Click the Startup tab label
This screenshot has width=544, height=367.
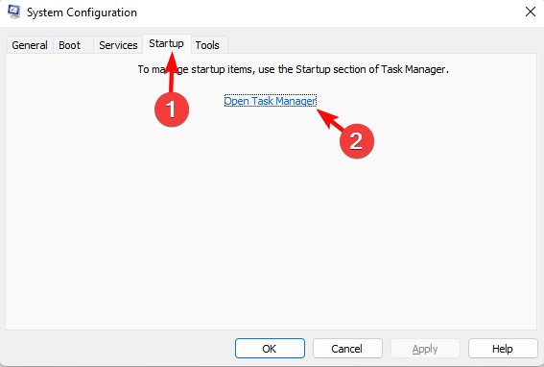click(x=166, y=43)
